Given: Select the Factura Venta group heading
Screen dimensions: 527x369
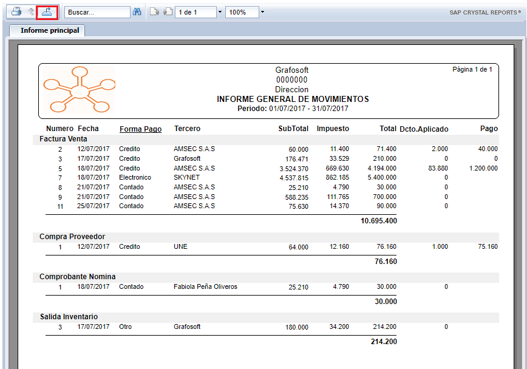Looking at the screenshot, I should (x=63, y=139).
